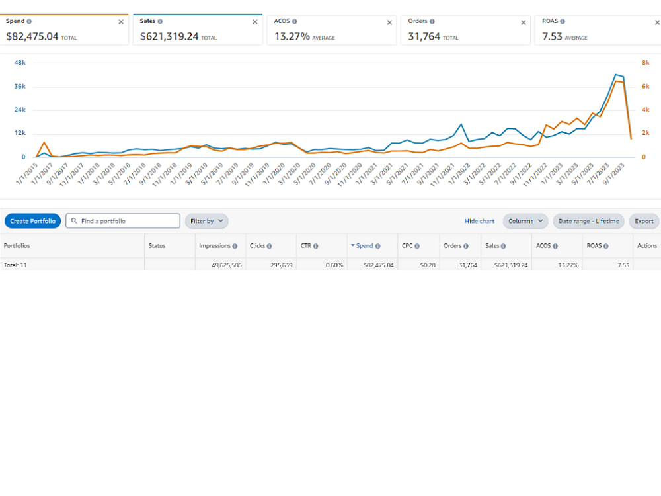661x496 pixels.
Task: Click the info icon next to Spend card
Action: [29, 21]
